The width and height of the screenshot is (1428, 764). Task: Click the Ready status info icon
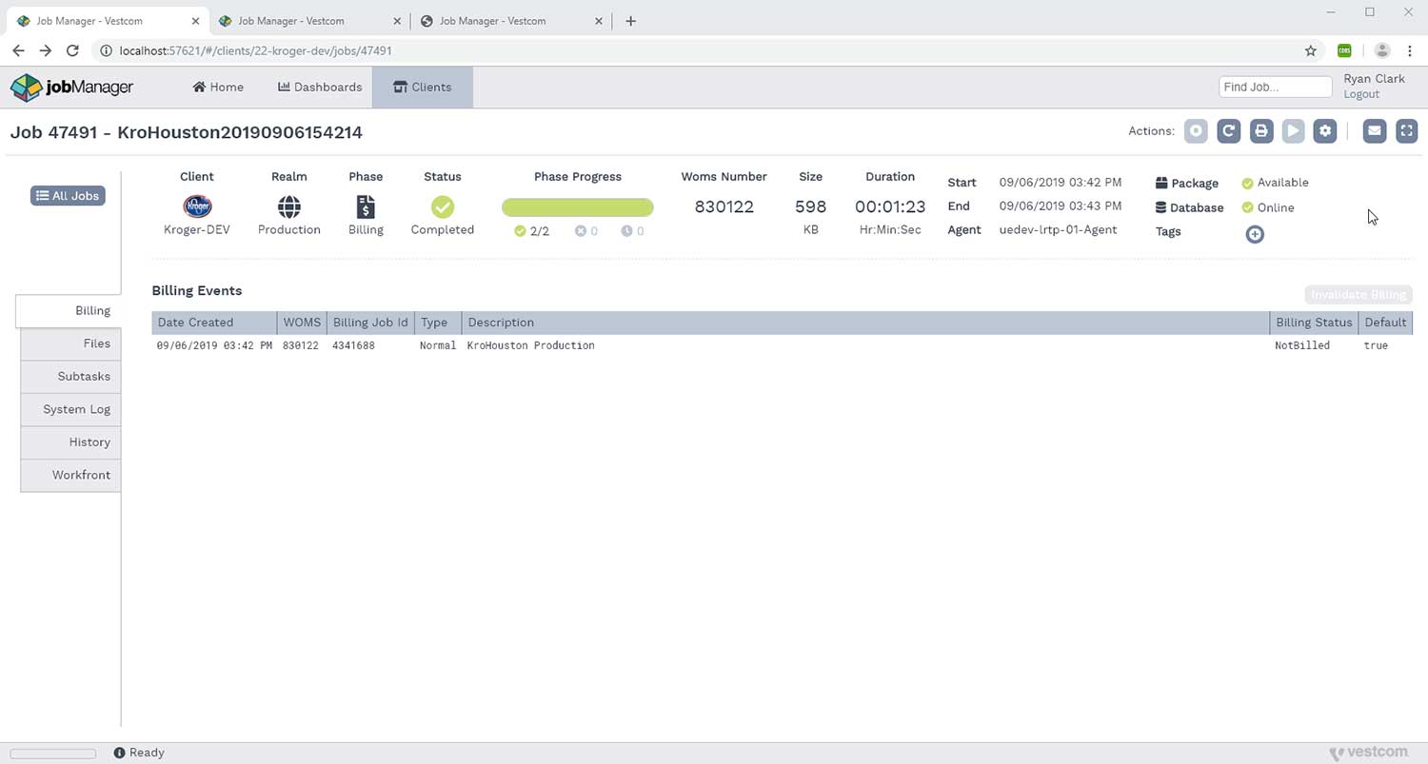click(120, 753)
